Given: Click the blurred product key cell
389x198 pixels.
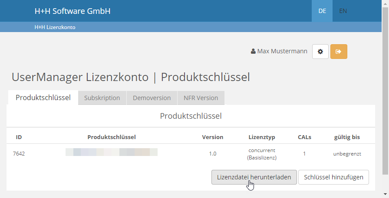Looking at the screenshot, I should click(x=112, y=152).
